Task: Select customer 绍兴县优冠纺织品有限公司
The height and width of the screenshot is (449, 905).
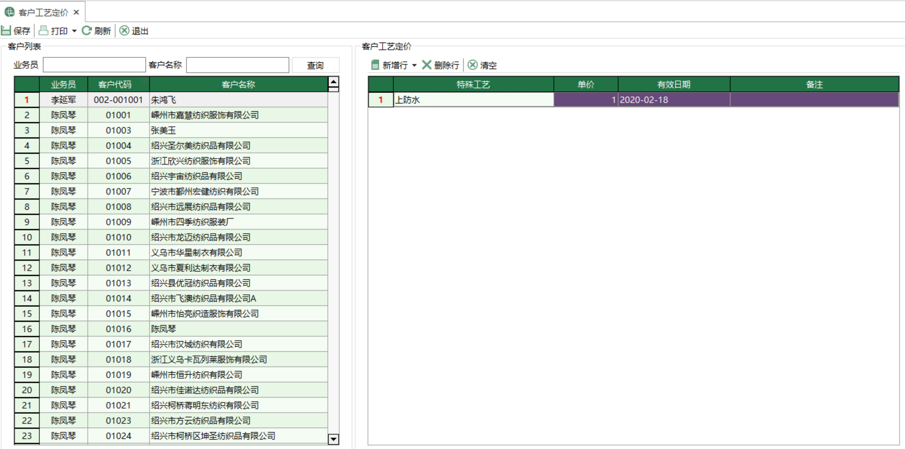Action: click(x=239, y=283)
